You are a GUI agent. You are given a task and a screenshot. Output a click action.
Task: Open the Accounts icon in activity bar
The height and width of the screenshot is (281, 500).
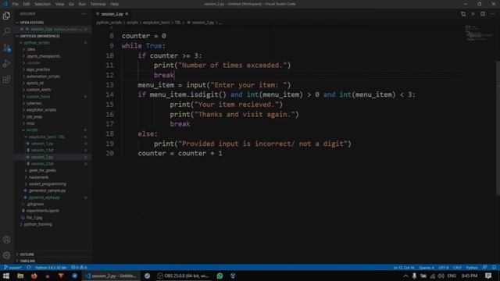(6, 240)
